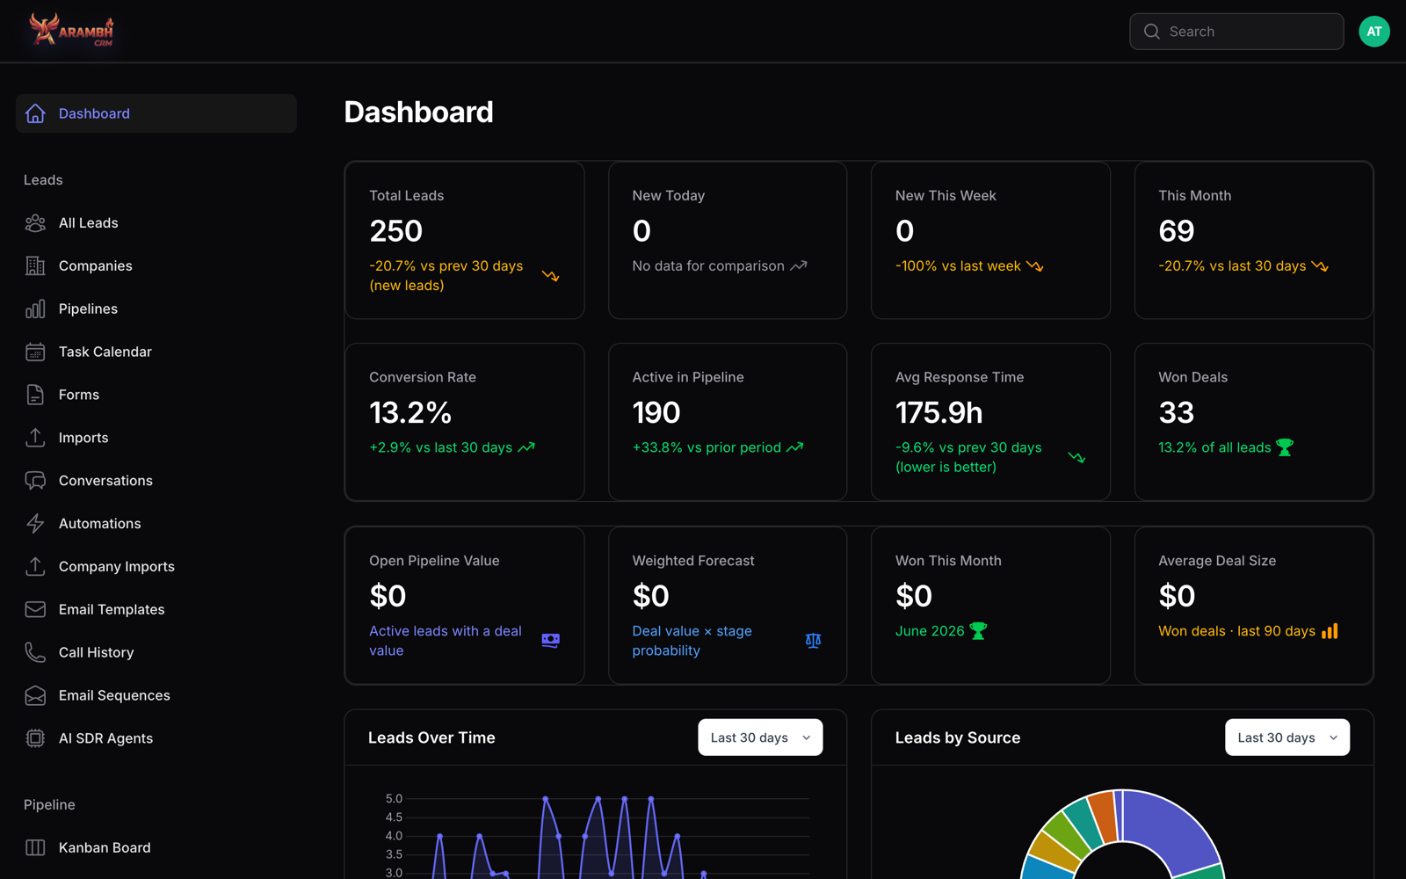1406x879 pixels.
Task: Click the This Month 69 value
Action: pyautogui.click(x=1176, y=231)
